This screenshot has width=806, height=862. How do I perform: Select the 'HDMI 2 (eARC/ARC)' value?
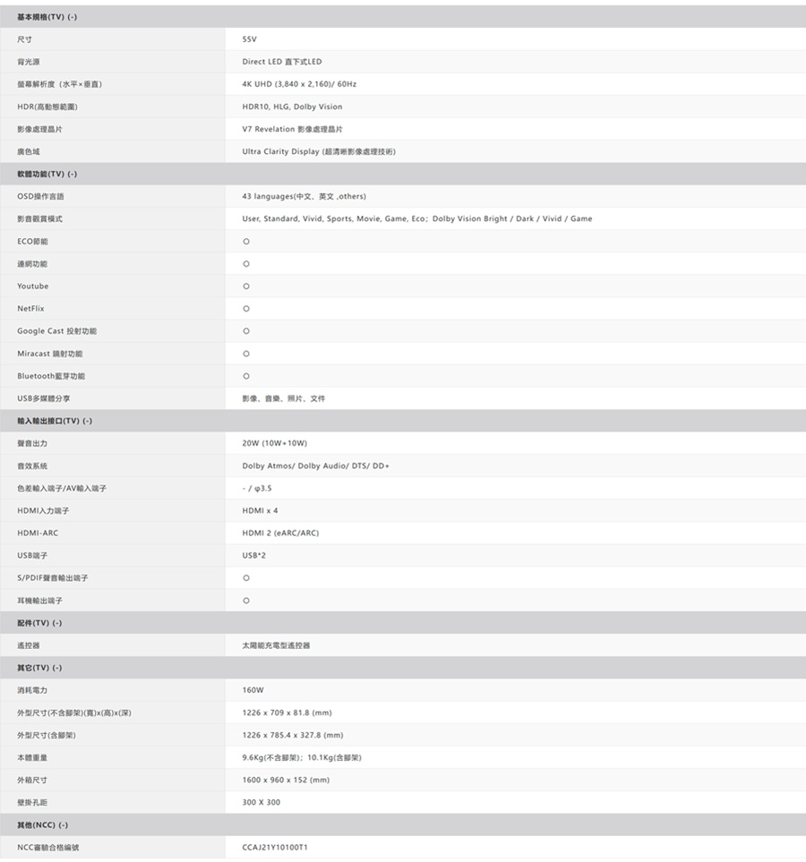280,533
